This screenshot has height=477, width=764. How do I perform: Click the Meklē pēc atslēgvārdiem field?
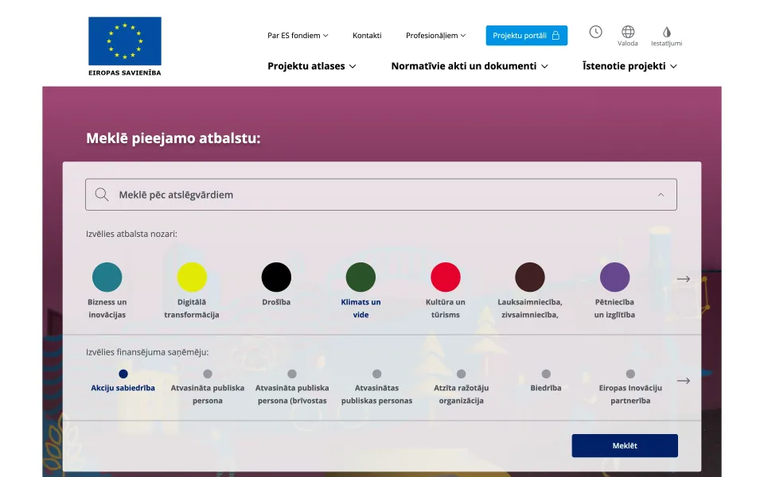click(381, 195)
